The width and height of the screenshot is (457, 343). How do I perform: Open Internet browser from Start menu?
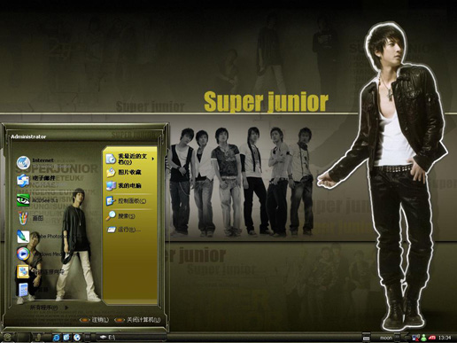tap(35, 162)
